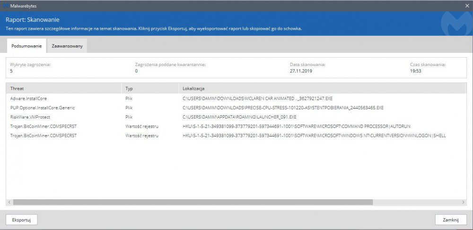
Task: Switch to the Zaawansowany tab
Action: coord(67,46)
